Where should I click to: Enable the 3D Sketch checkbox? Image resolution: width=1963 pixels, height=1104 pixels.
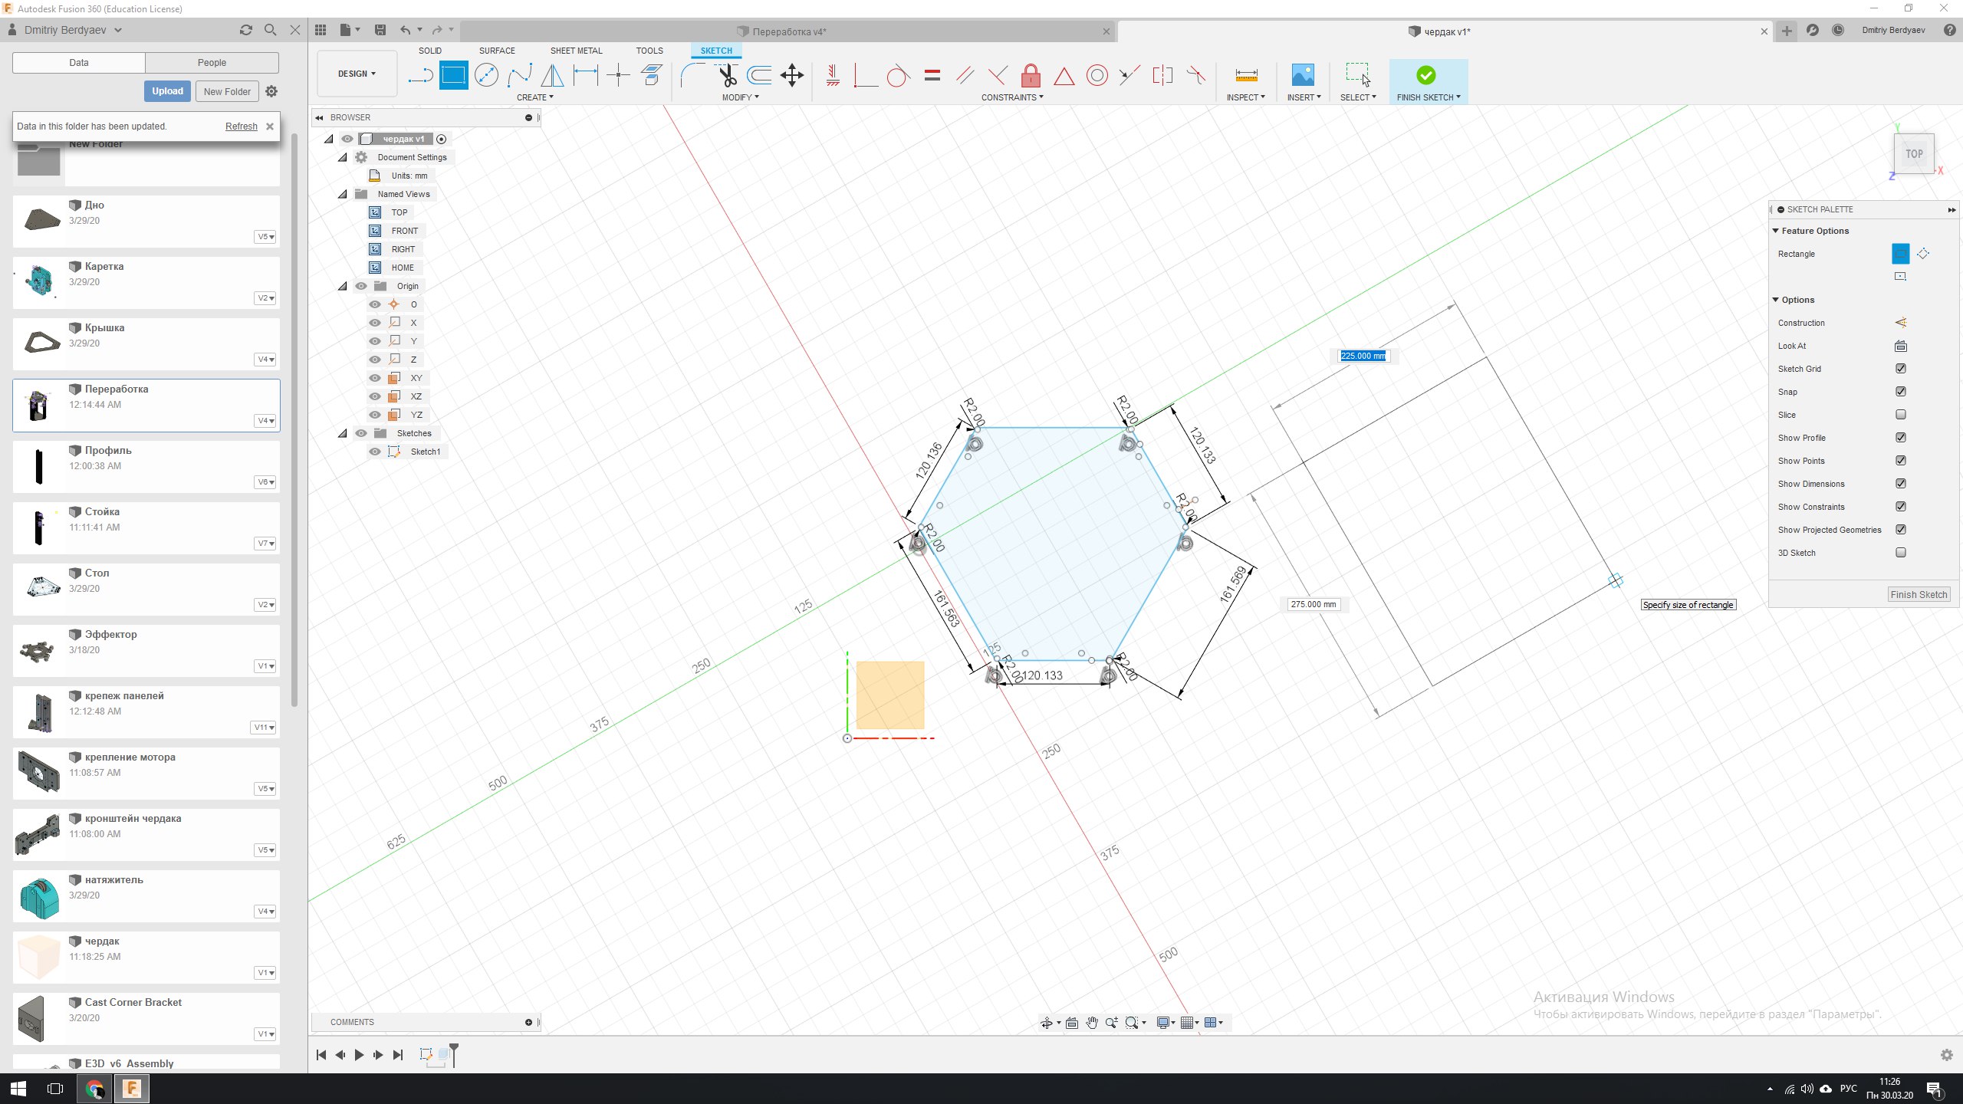pyautogui.click(x=1901, y=553)
